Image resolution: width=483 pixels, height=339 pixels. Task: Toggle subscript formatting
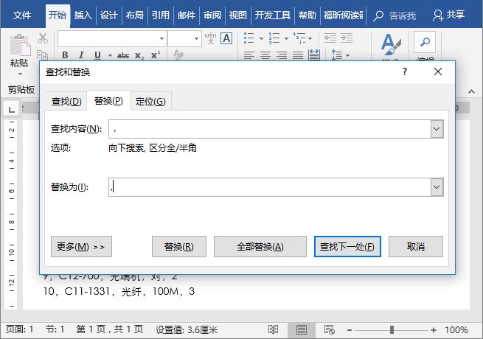[x=139, y=56]
